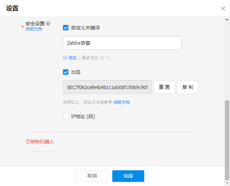Open the 说明文档 link after 签名方法请参考

click(x=121, y=102)
